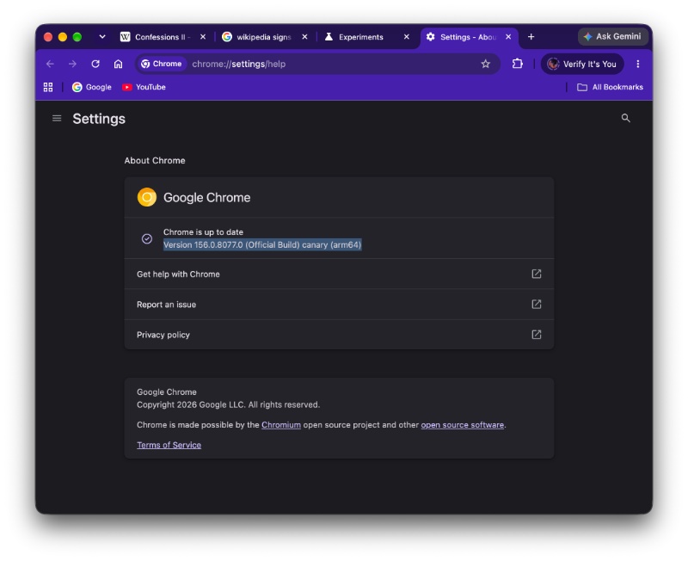
Task: Go forward using the forward arrow
Action: point(72,64)
